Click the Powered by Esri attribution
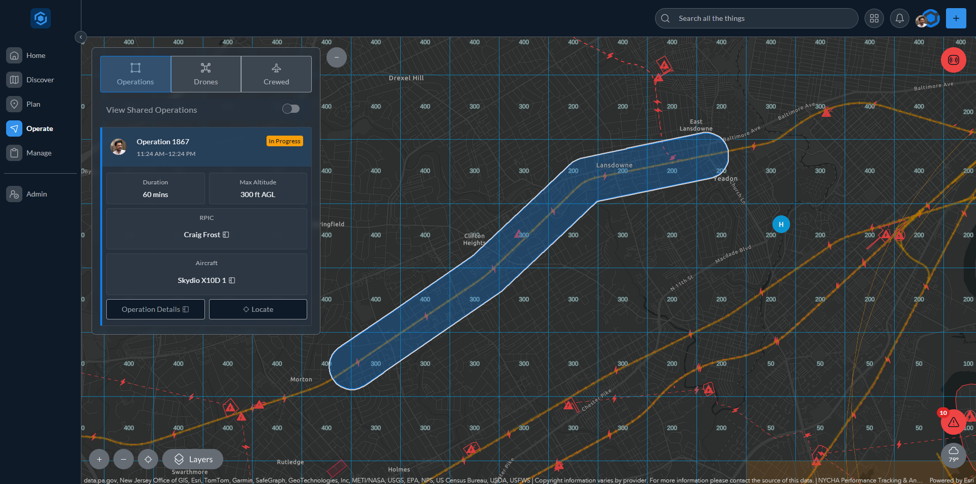This screenshot has height=484, width=976. click(x=952, y=480)
